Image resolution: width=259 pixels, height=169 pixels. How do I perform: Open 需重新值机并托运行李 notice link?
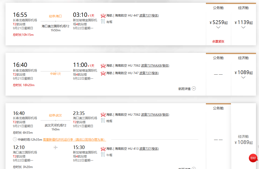click(74, 140)
